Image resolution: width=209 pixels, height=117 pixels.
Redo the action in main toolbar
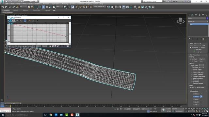click(x=6, y=7)
